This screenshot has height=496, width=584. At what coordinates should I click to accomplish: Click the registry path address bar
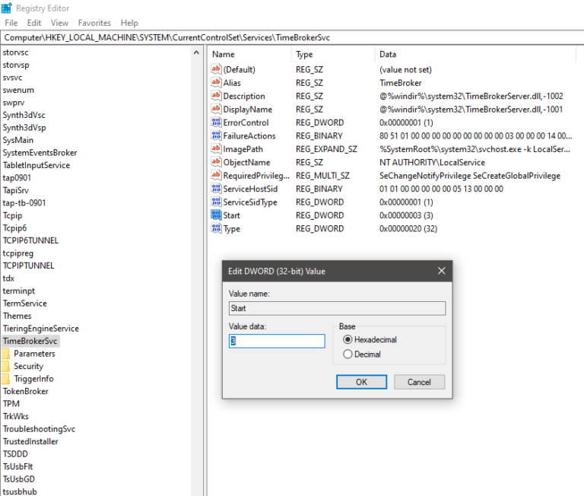tap(292, 37)
